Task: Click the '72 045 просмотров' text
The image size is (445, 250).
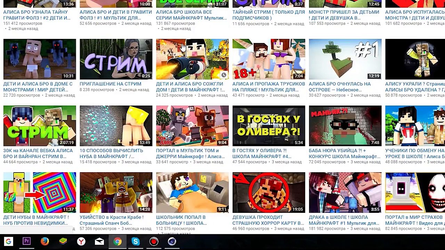Action: click(327, 162)
